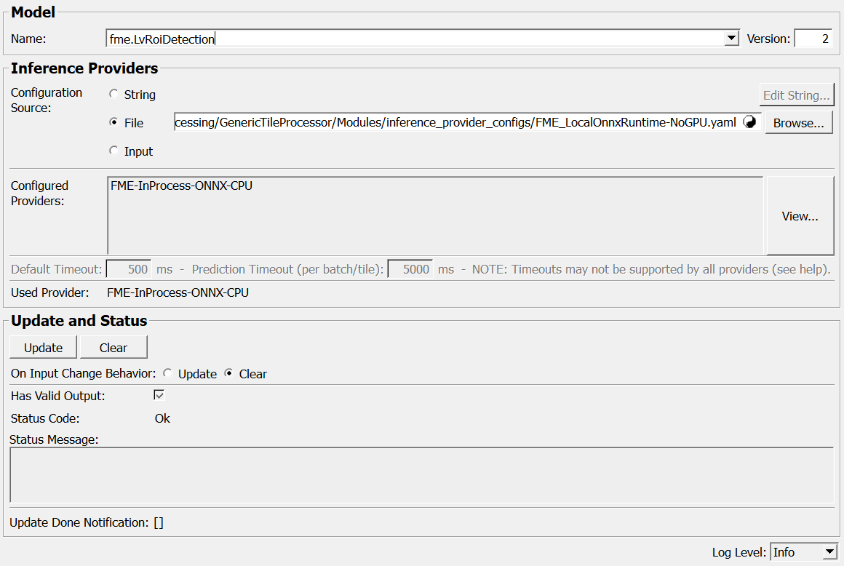The image size is (844, 566).
Task: Select the Input configuration source
Action: [x=114, y=151]
